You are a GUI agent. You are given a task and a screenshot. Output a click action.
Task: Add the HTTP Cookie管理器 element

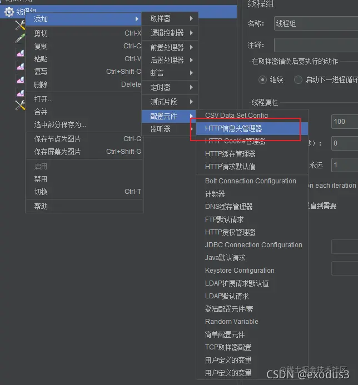pyautogui.click(x=252, y=141)
